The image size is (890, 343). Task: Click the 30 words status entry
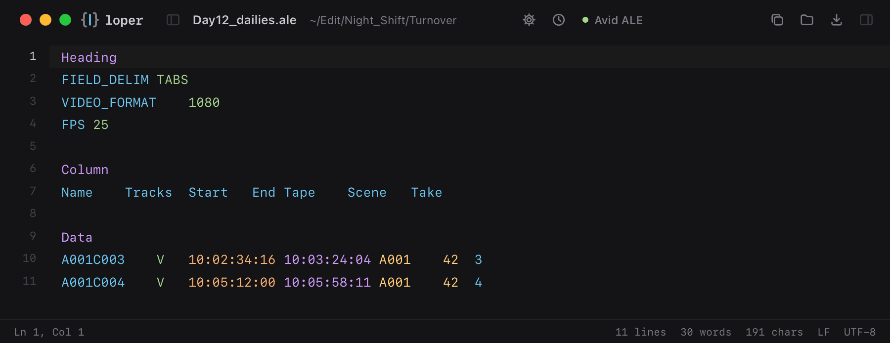coord(706,332)
